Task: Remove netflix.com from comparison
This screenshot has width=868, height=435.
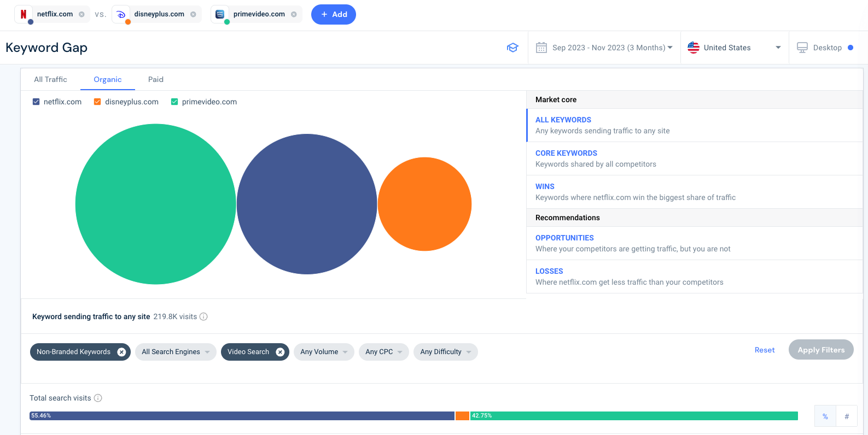Action: point(81,14)
